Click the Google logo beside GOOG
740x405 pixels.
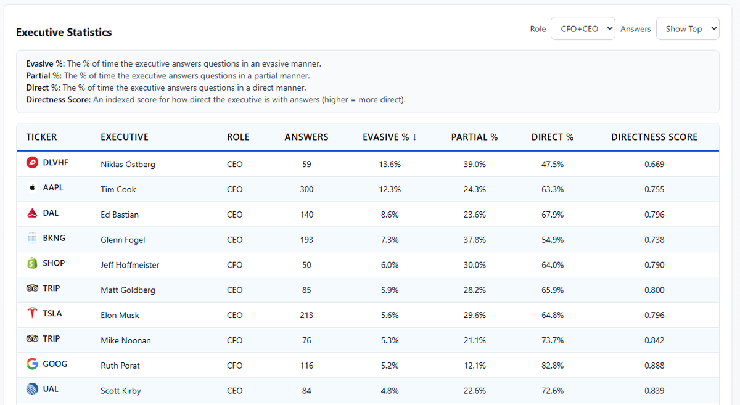click(x=32, y=364)
